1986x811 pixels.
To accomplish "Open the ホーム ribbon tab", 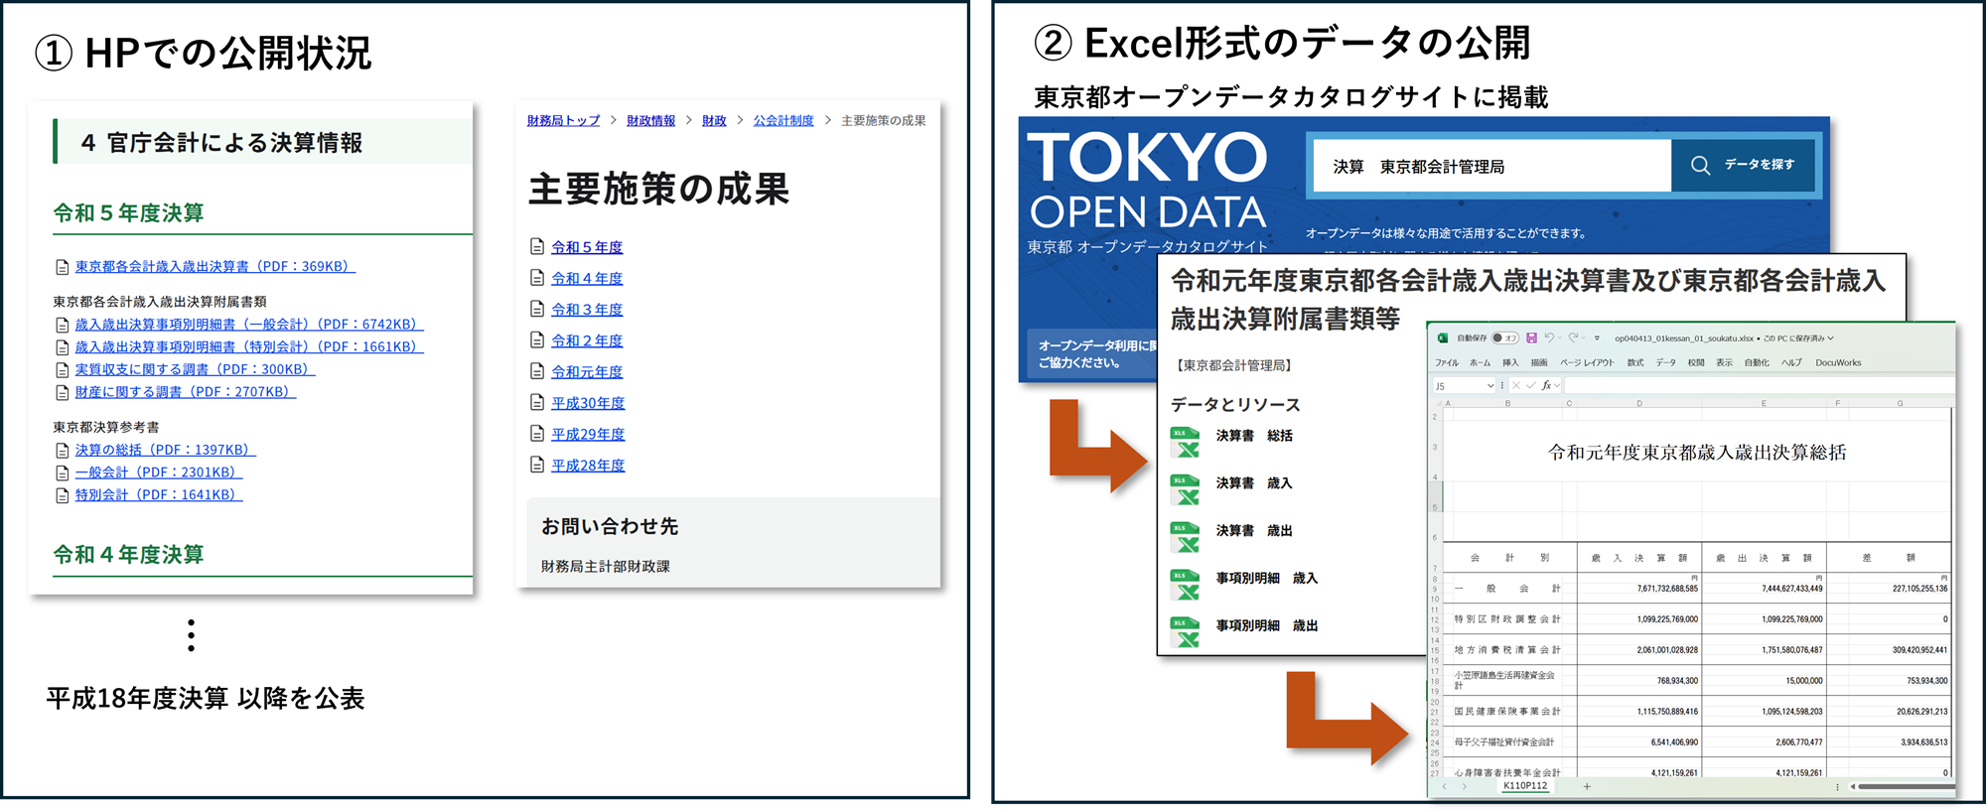I will (x=1480, y=362).
